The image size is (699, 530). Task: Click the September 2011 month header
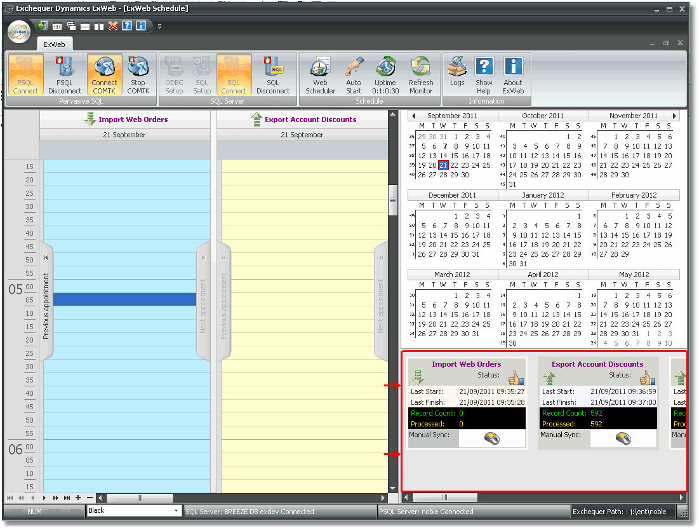click(452, 116)
